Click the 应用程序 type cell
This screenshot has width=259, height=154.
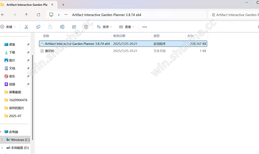coord(159,44)
